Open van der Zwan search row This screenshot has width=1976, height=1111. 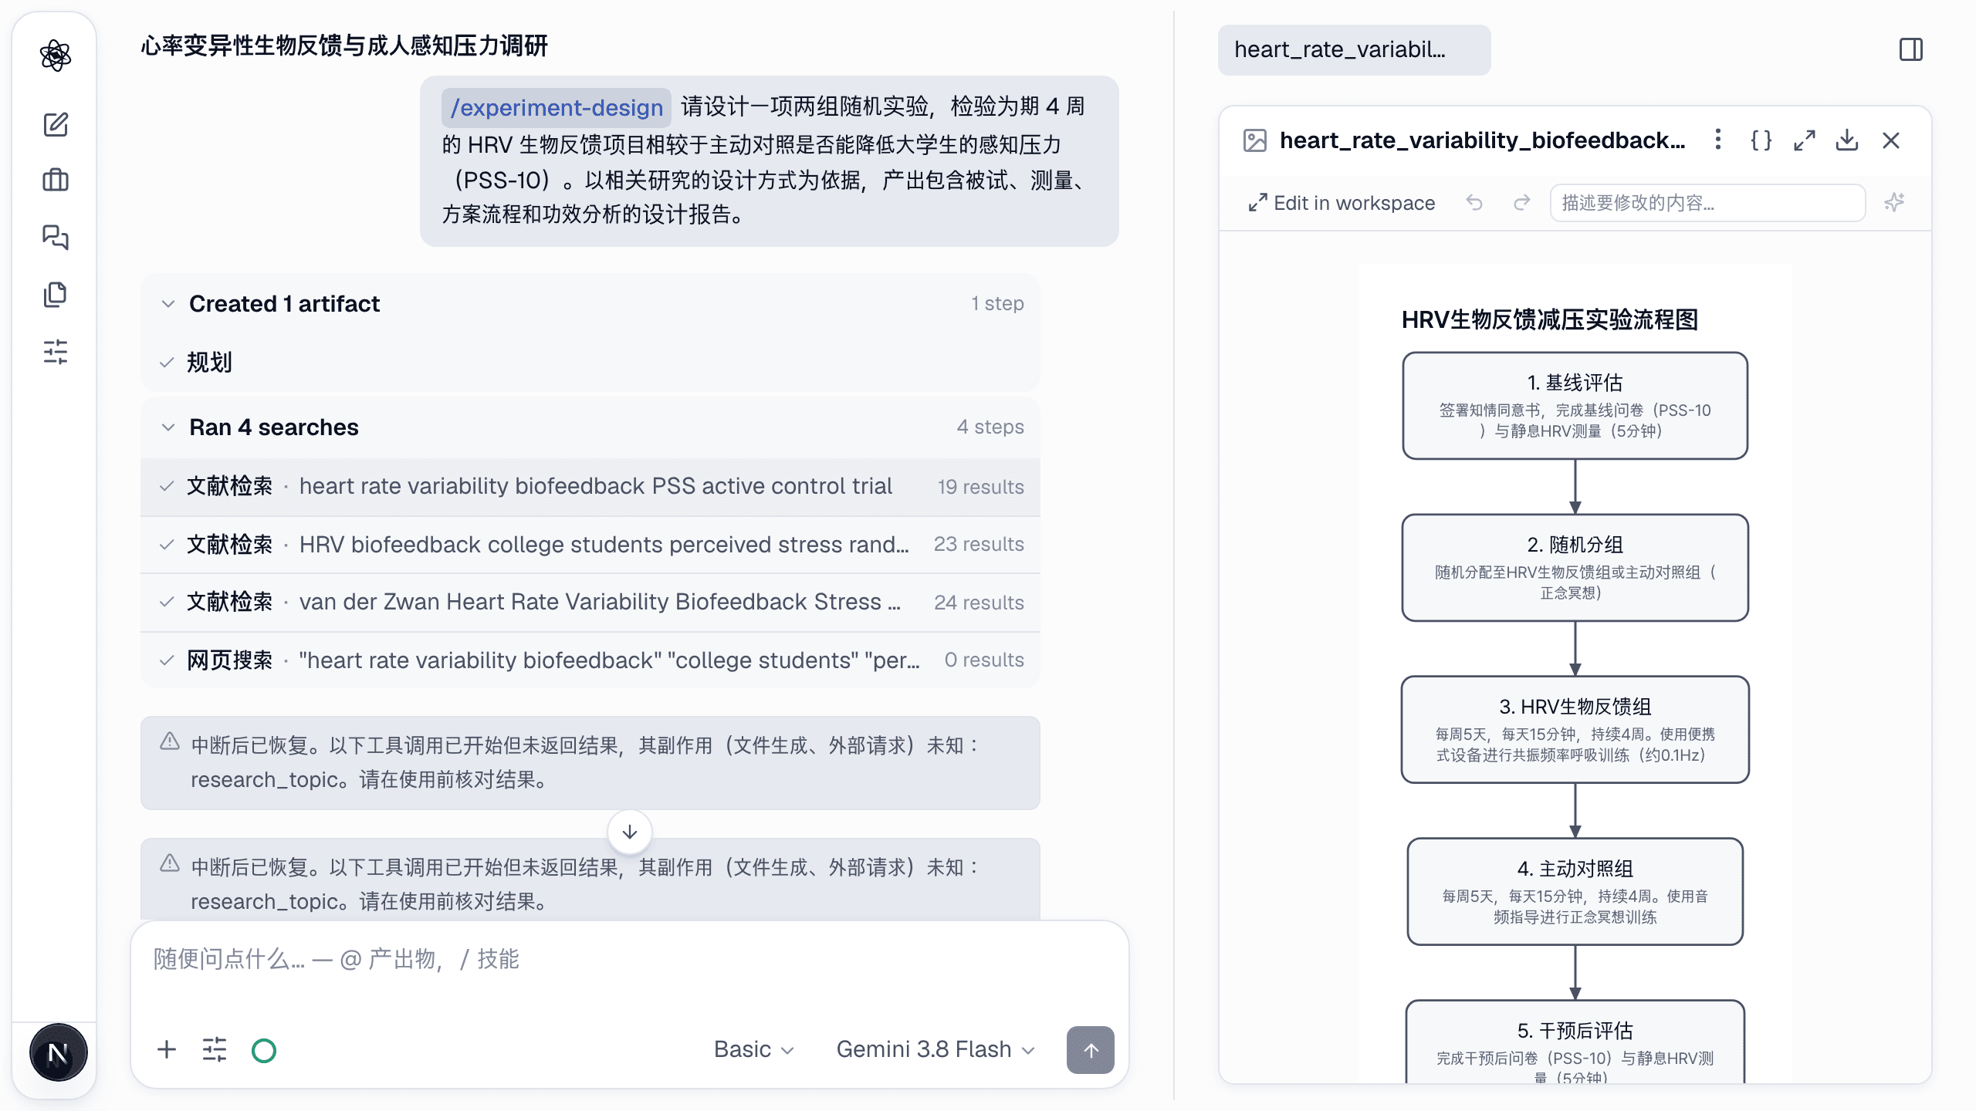[590, 603]
